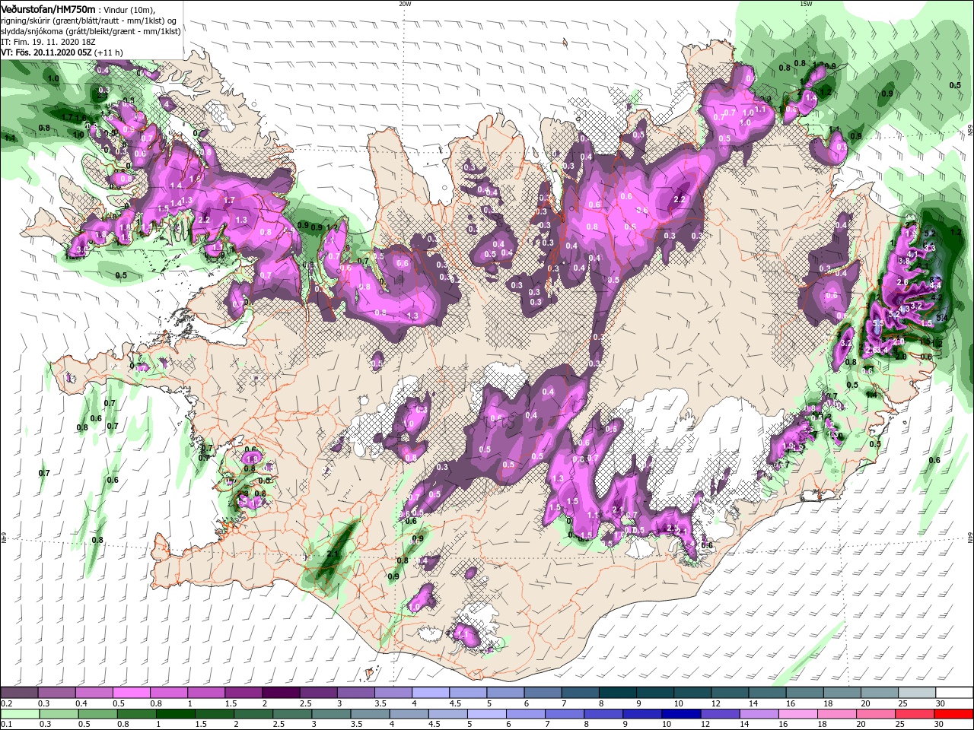Screen dimensions: 974x730
Task: Select the darkest purple snow swatch between 2 and 2.5
Action: coord(281,693)
